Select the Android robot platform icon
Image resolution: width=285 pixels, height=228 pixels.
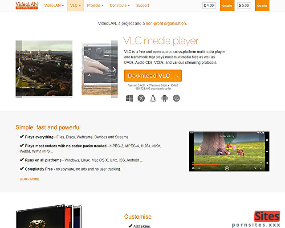tap(164, 98)
